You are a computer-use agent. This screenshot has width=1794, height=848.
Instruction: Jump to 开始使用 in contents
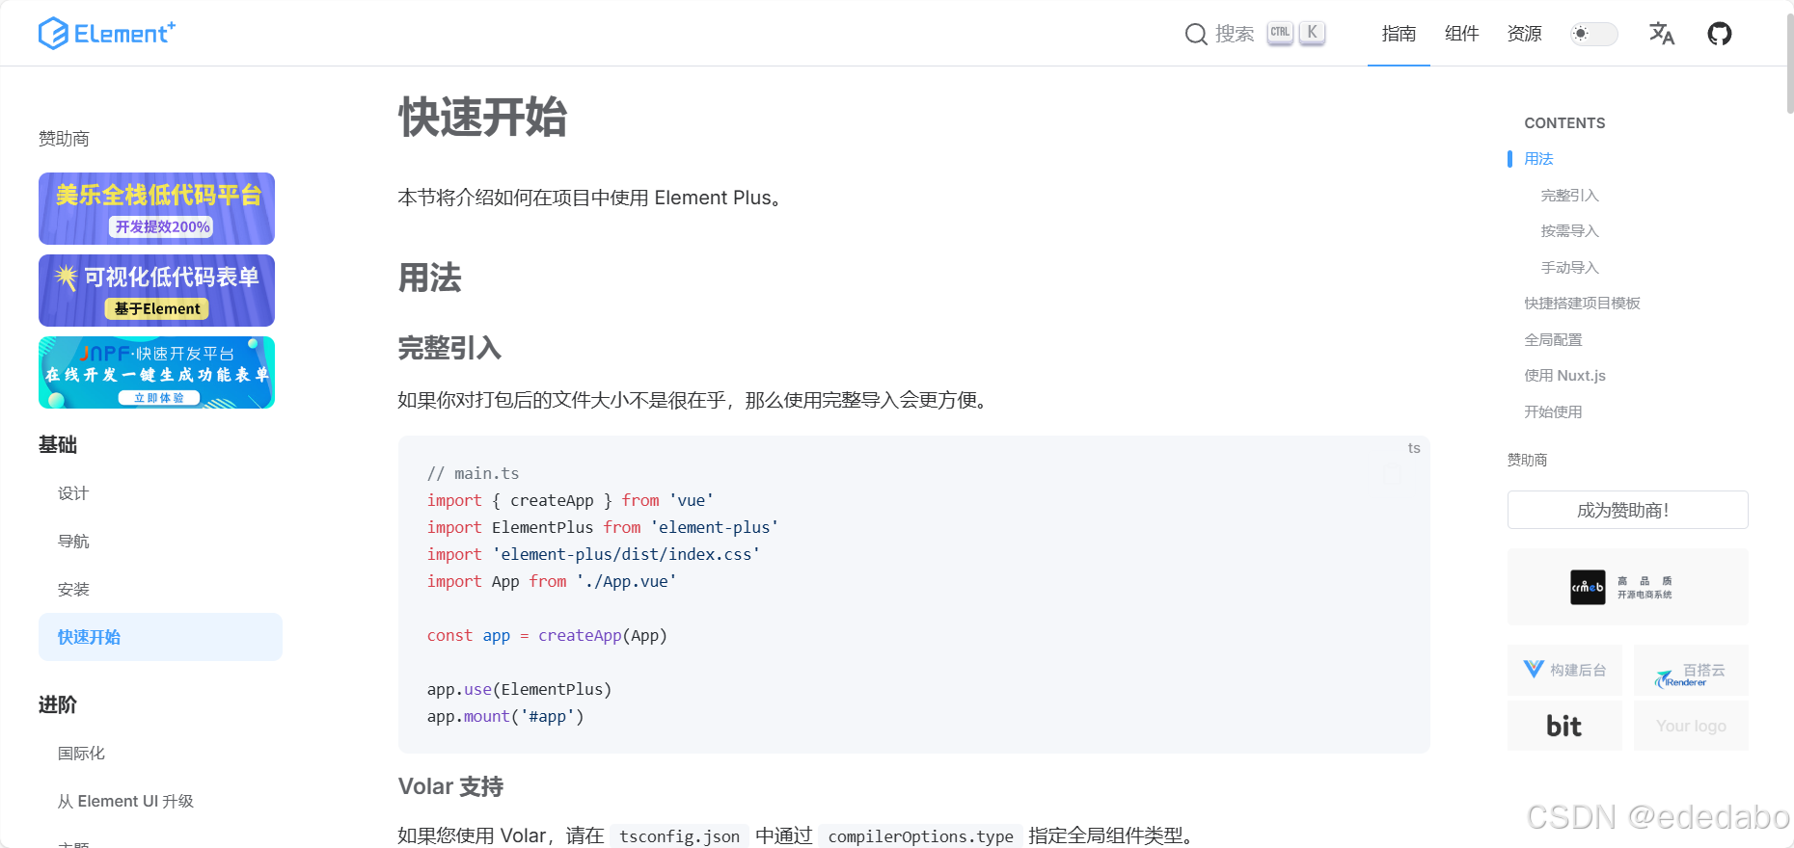[x=1553, y=412]
